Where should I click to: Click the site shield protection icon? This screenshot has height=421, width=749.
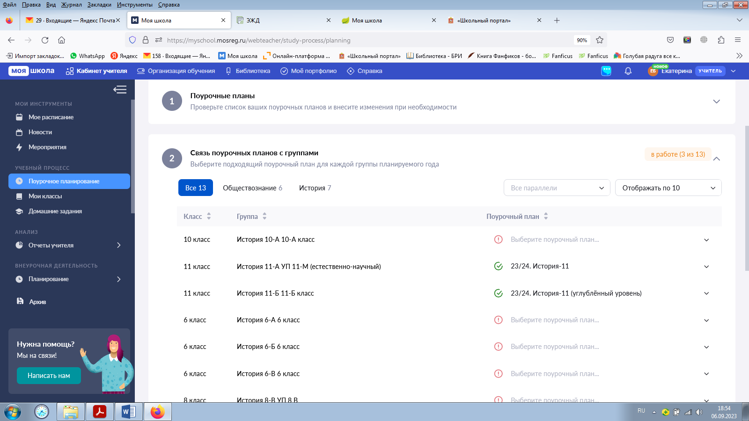coord(132,40)
